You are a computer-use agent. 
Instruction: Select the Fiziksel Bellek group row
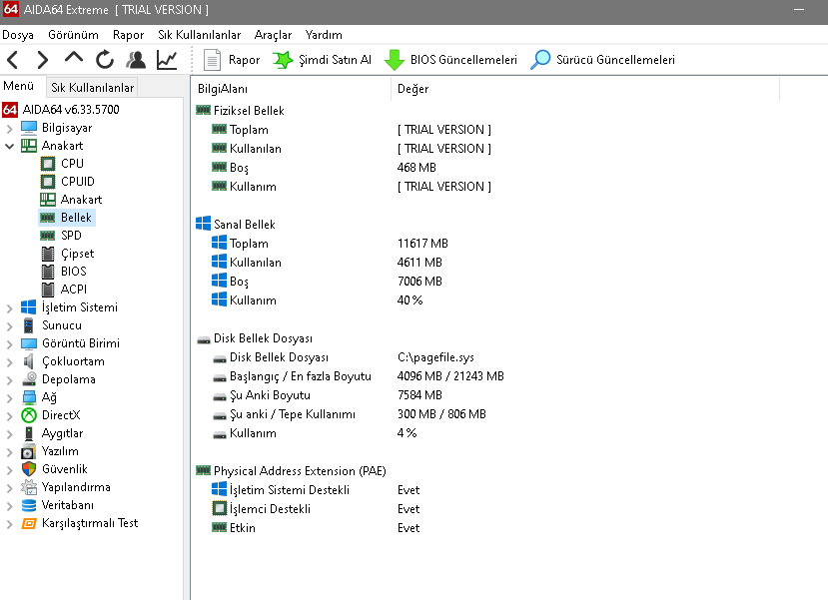click(x=241, y=110)
